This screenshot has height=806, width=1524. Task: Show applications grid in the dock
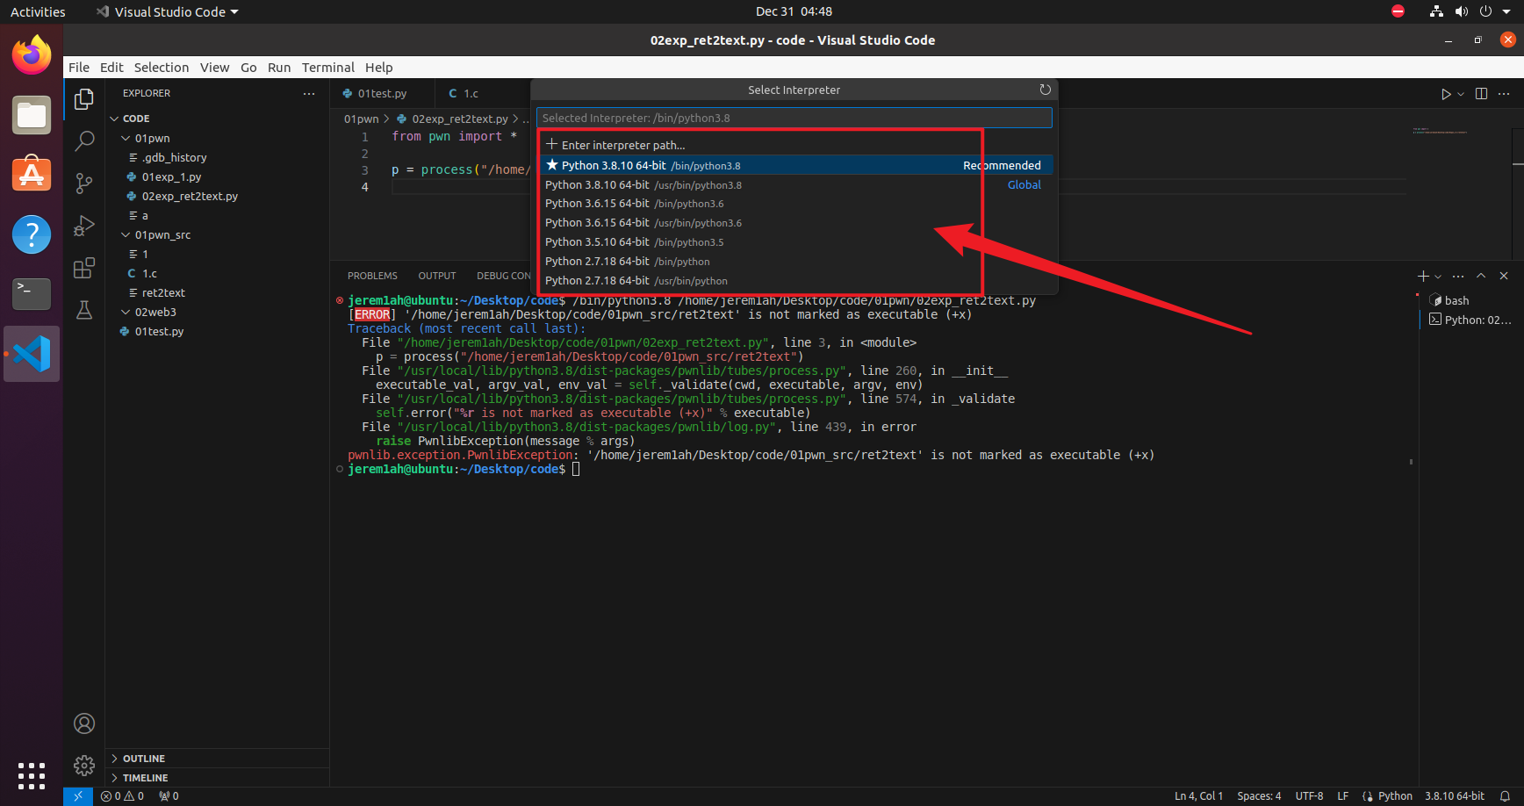click(32, 775)
